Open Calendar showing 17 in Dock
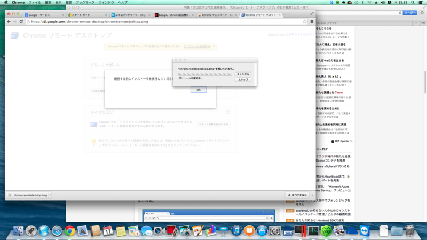427x240 pixels. 108,231
